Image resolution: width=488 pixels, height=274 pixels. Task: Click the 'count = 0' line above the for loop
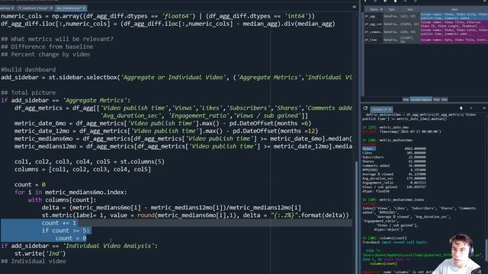(30, 184)
